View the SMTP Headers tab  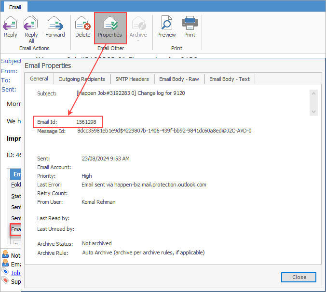click(132, 79)
